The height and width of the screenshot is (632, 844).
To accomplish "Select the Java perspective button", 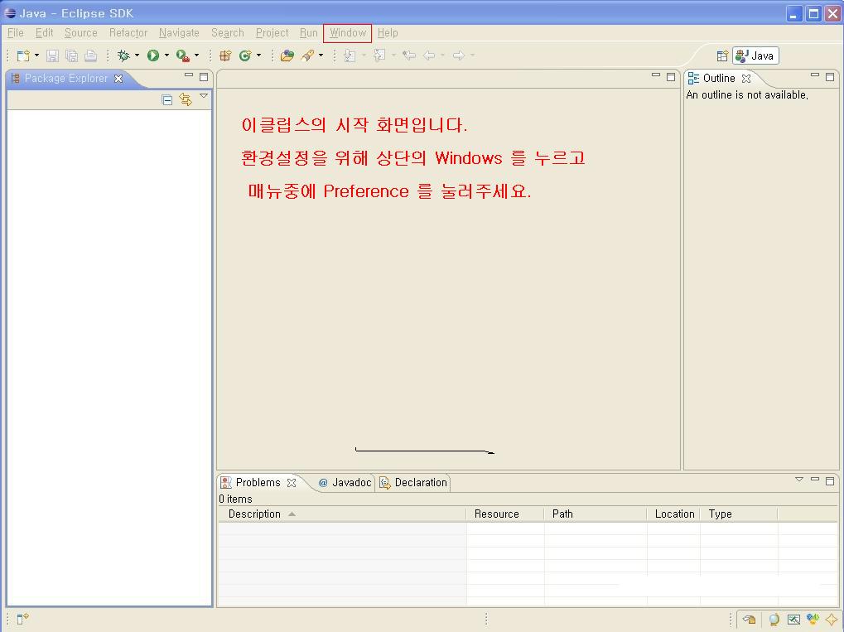I will point(755,56).
